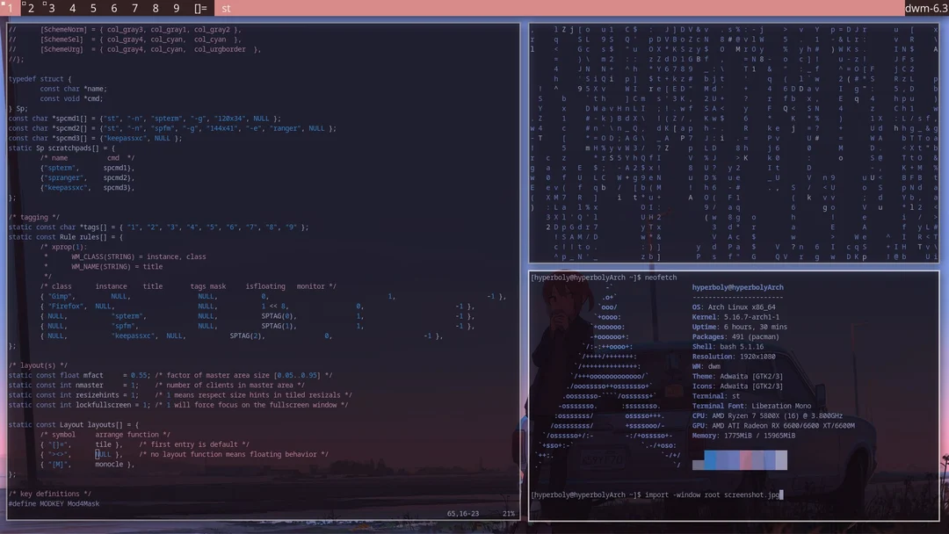Click the st window title in the bar
The image size is (949, 534).
tap(225, 9)
